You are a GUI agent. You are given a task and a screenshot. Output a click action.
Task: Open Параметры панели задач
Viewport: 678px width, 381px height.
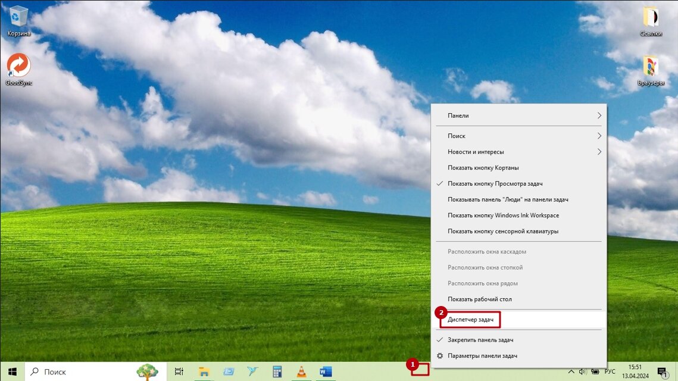[519, 356]
